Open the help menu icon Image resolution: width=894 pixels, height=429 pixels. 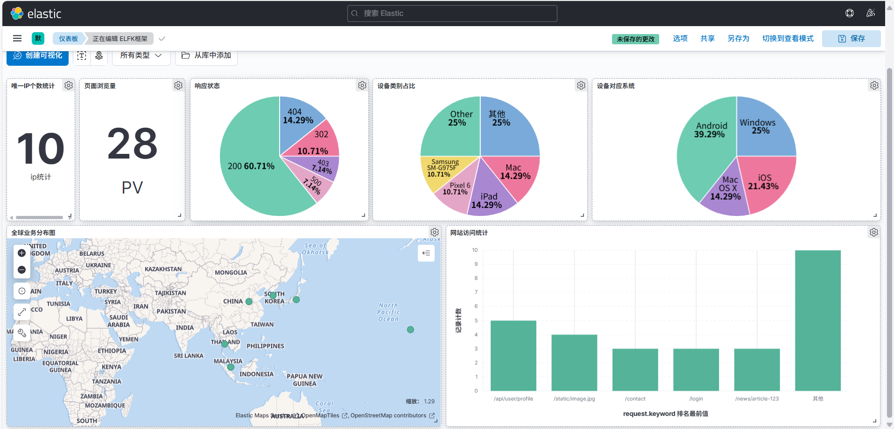click(850, 13)
